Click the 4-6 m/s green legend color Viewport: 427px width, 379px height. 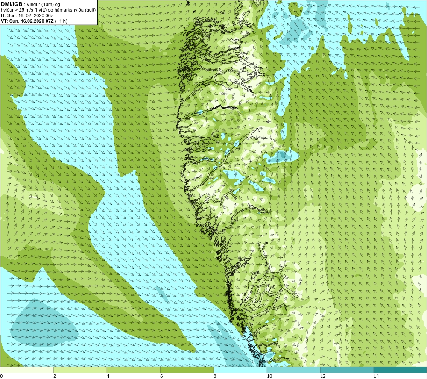tap(133, 370)
